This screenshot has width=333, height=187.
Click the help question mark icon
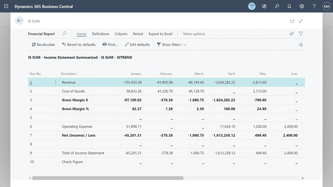[x=314, y=6]
